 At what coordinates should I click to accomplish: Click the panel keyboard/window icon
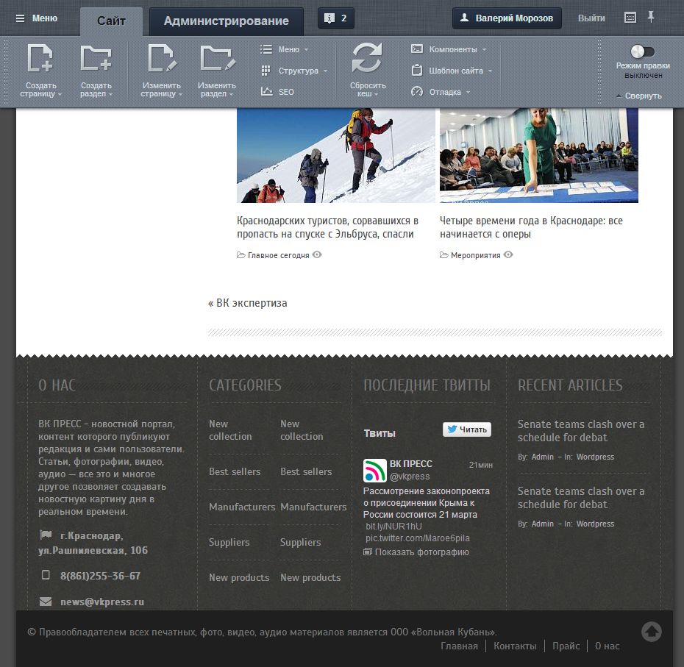(630, 18)
